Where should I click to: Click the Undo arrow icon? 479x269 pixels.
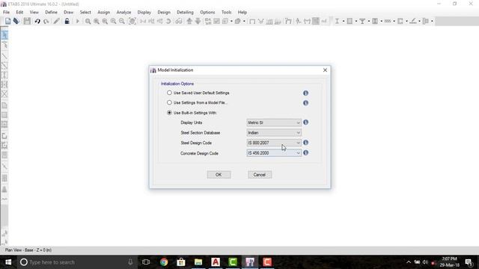pyautogui.click(x=37, y=21)
